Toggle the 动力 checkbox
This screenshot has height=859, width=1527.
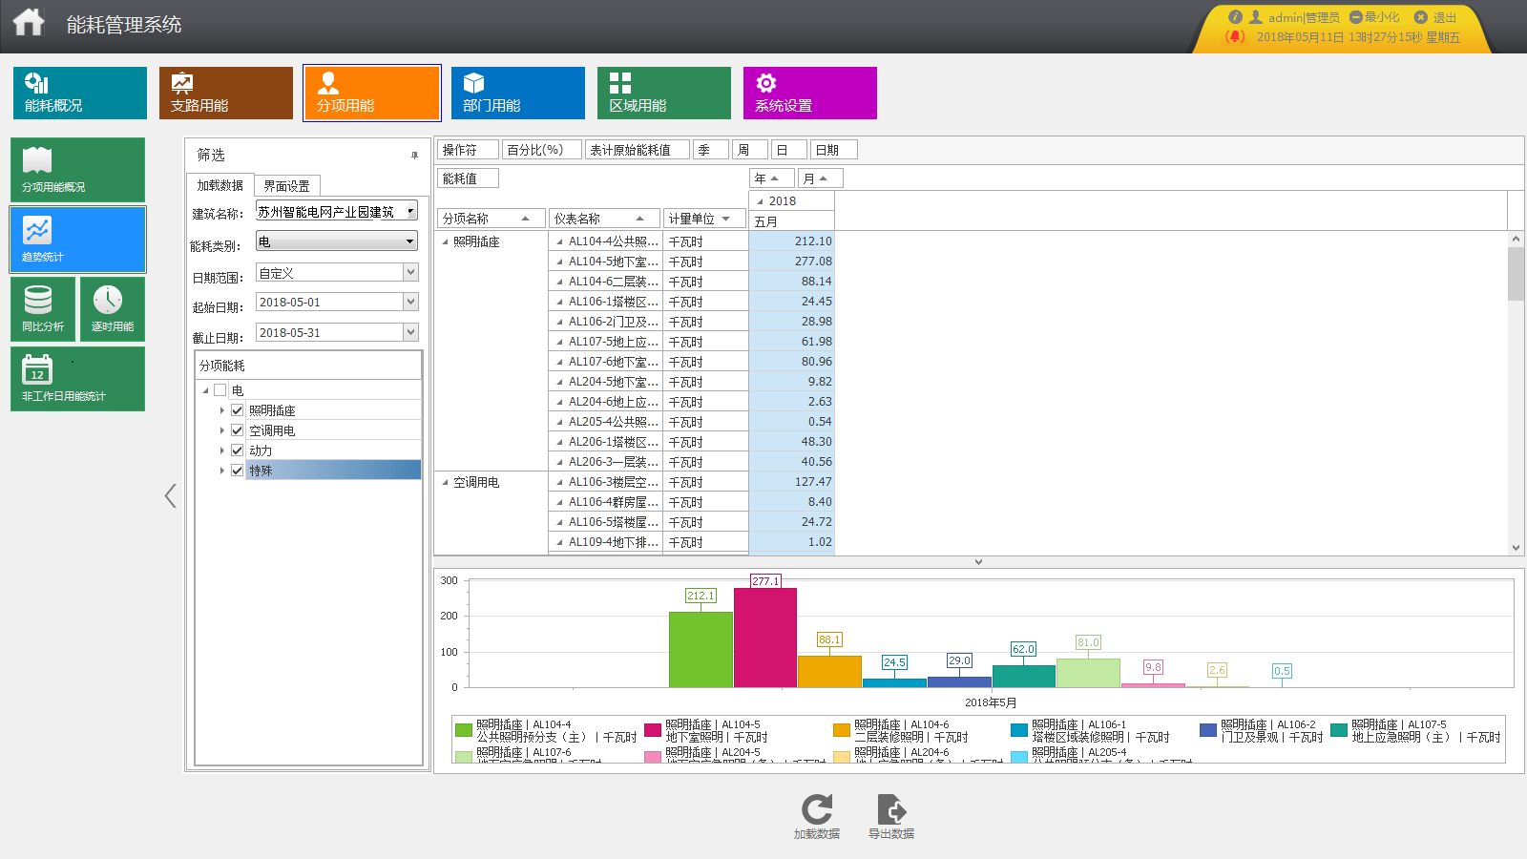(238, 450)
